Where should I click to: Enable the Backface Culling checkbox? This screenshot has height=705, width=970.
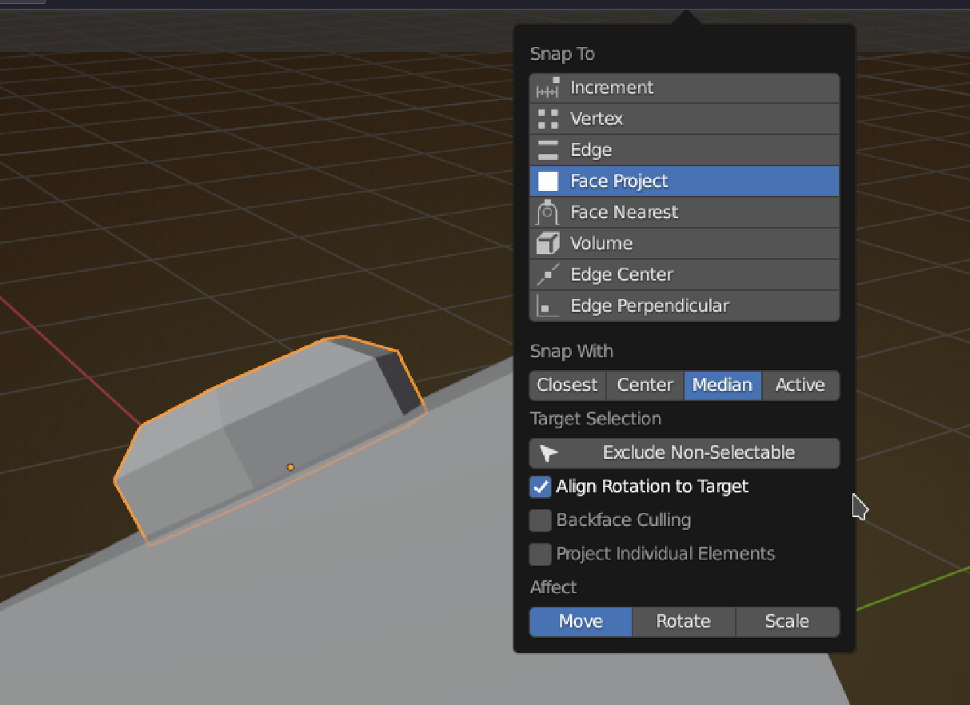click(x=541, y=520)
